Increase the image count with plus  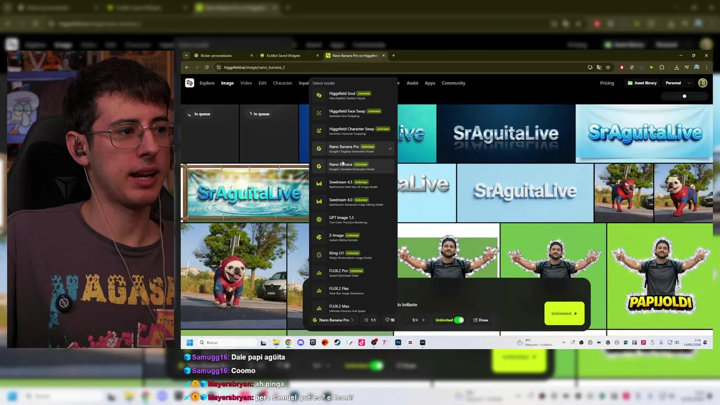click(x=423, y=320)
